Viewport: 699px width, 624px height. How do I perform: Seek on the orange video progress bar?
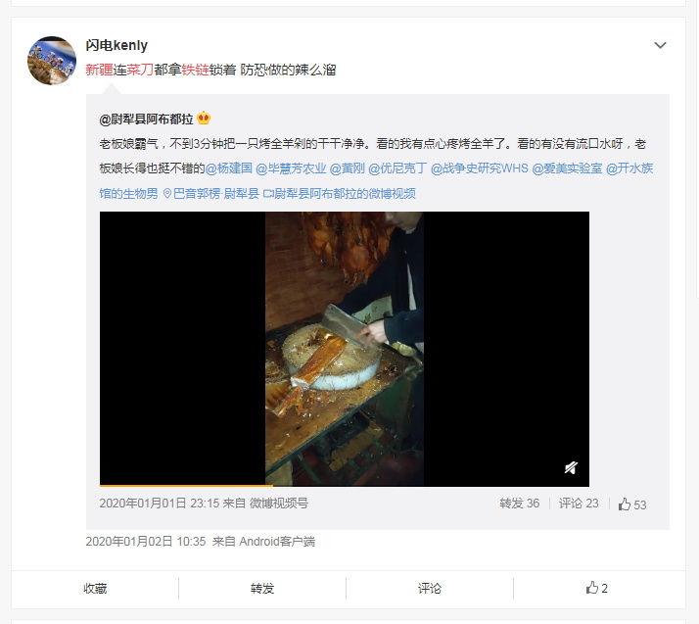(x=345, y=485)
